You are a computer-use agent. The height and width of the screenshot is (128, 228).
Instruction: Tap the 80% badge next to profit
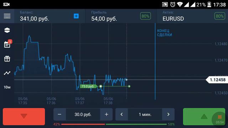click(145, 16)
